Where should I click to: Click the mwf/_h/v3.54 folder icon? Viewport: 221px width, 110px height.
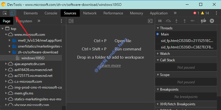(14, 40)
